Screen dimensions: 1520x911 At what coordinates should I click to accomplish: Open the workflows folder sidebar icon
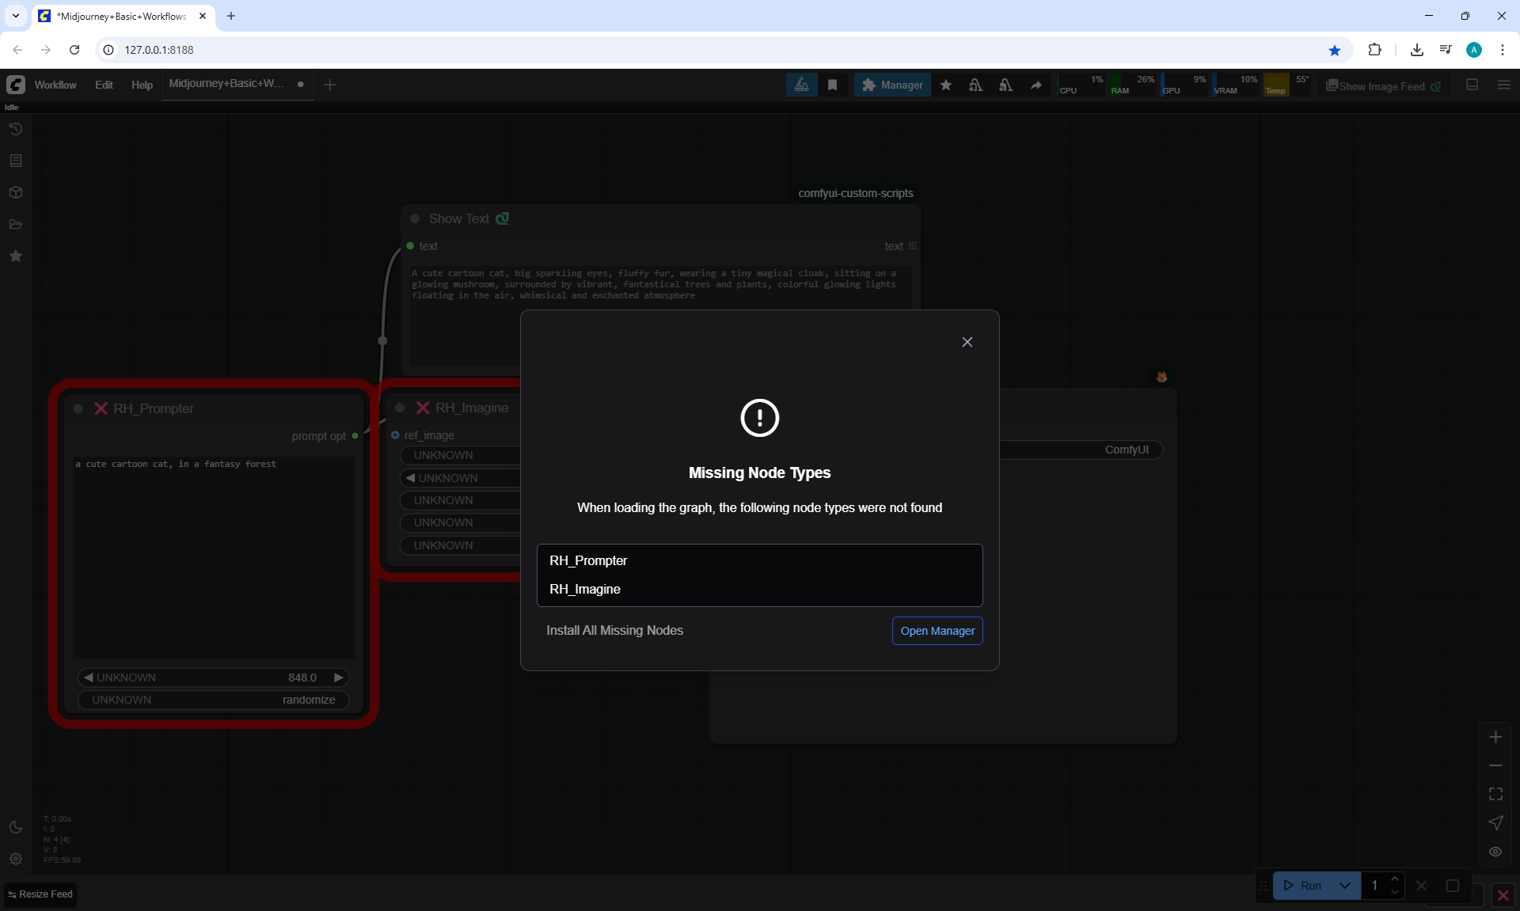(16, 224)
